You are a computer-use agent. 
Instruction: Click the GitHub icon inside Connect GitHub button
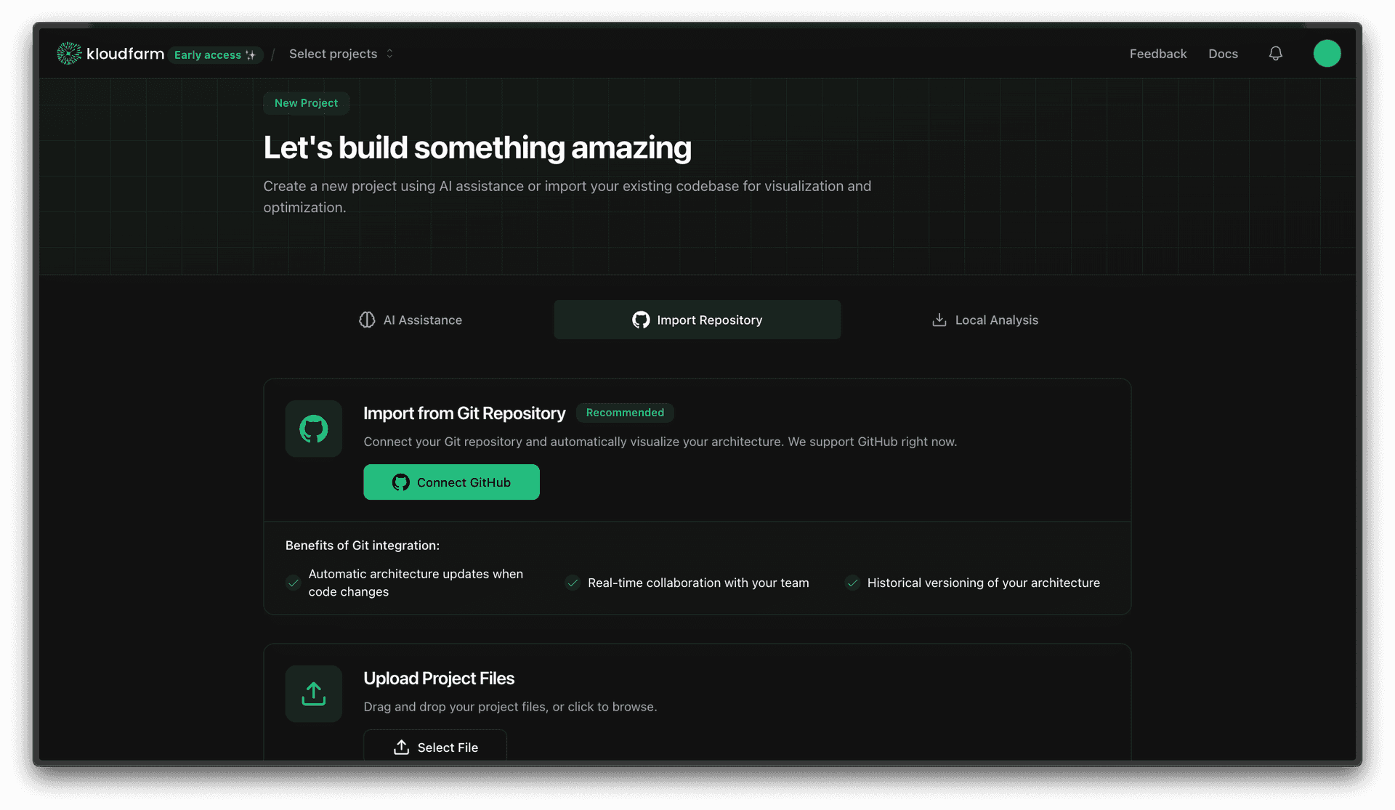coord(400,482)
